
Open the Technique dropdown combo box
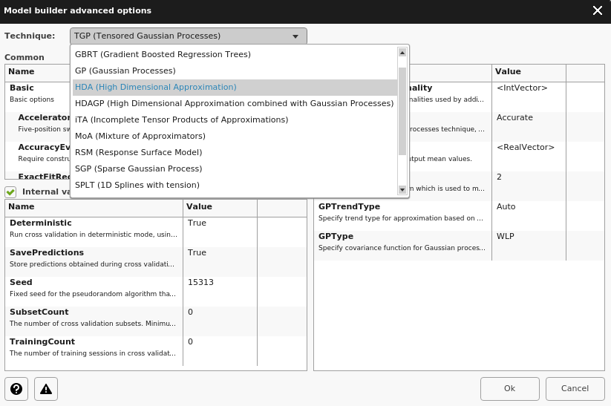(188, 36)
